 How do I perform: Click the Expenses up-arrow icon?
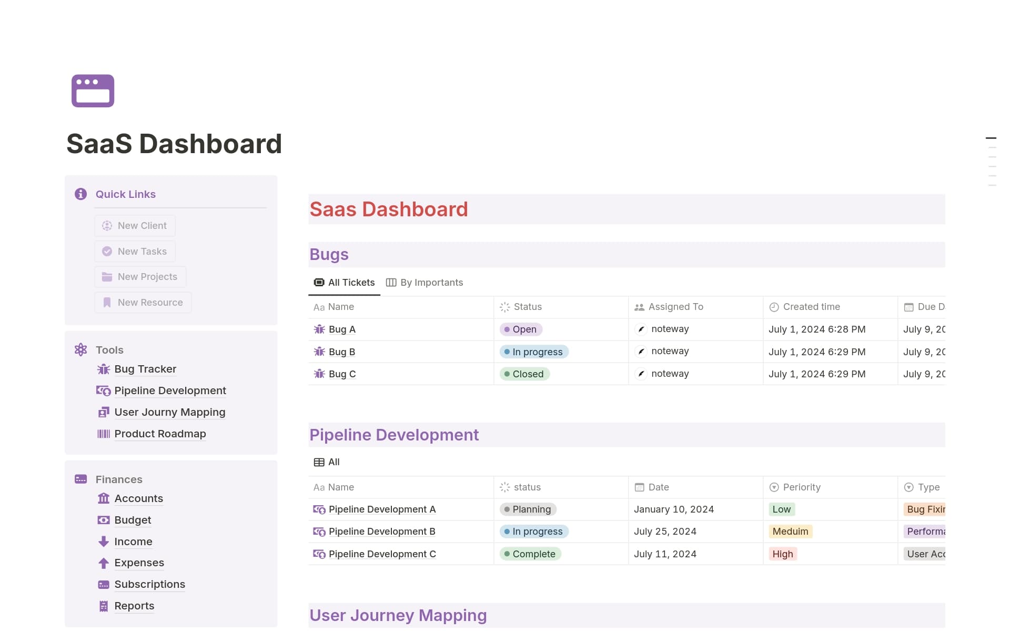[104, 563]
